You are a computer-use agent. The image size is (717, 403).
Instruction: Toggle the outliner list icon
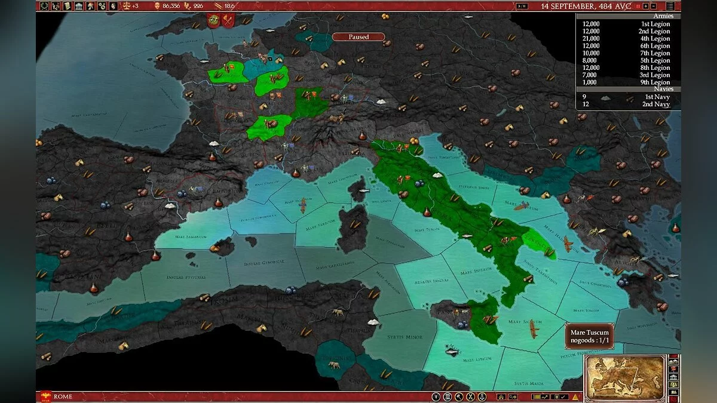[x=670, y=6]
